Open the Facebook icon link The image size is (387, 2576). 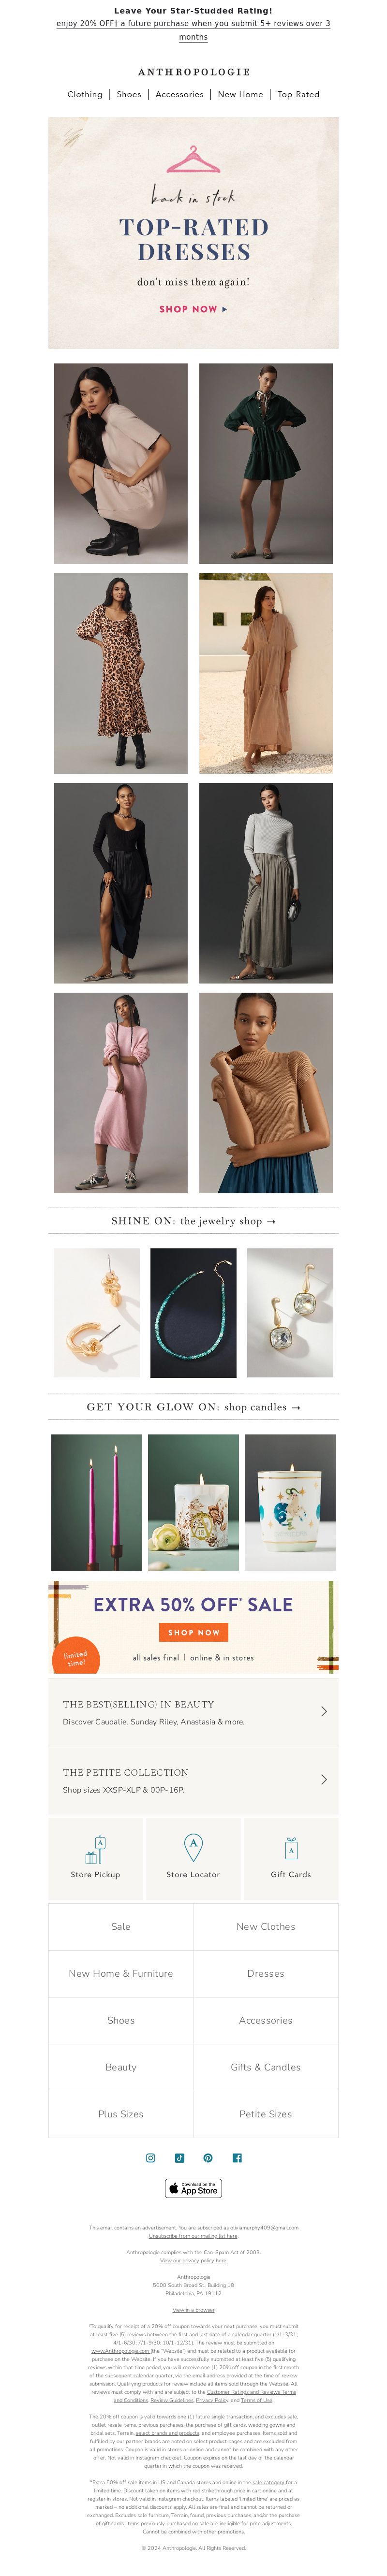[237, 2158]
